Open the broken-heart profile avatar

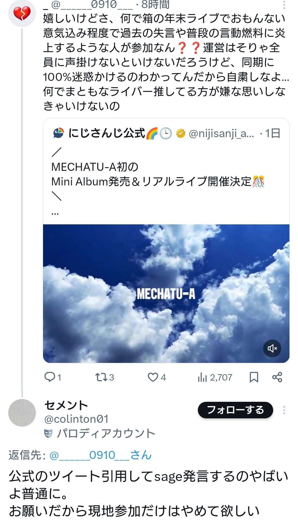[22, 13]
